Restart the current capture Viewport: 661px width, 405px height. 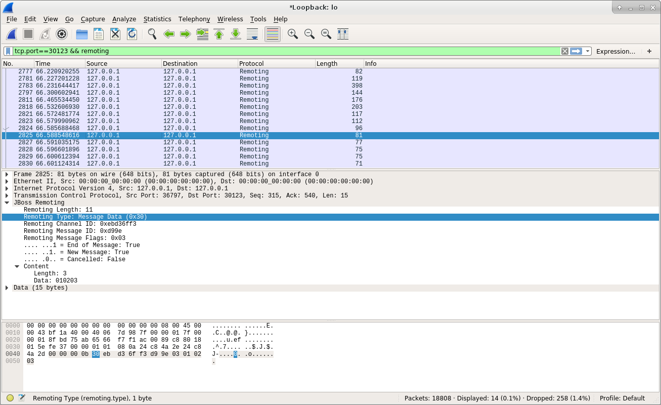point(45,34)
